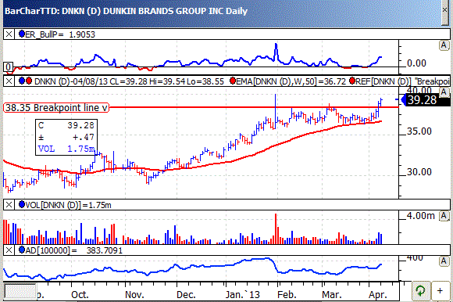
Task: Click the green refresh chart icon
Action: (x=420, y=291)
